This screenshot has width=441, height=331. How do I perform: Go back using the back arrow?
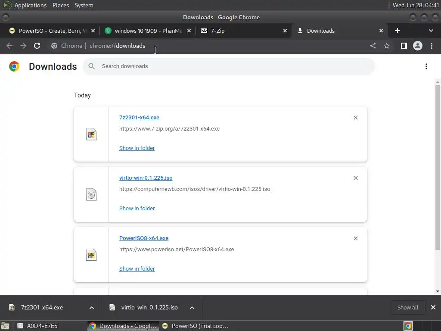click(x=9, y=46)
